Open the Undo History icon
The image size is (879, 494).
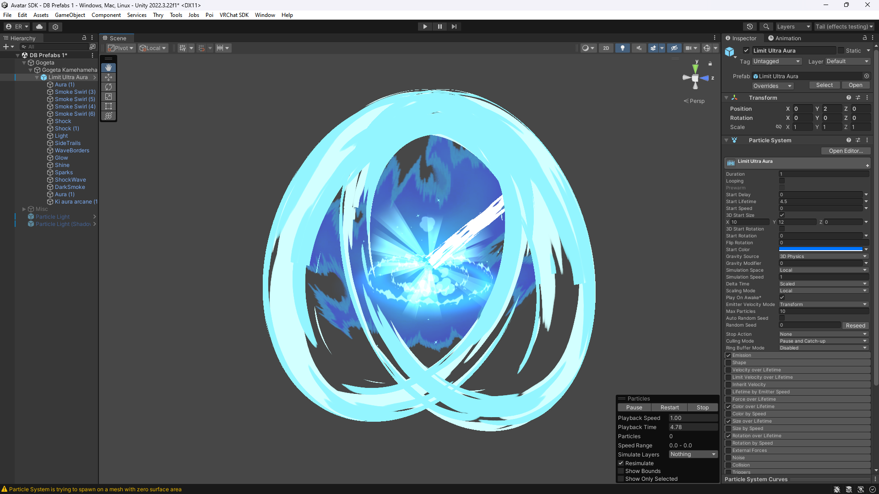pos(749,27)
